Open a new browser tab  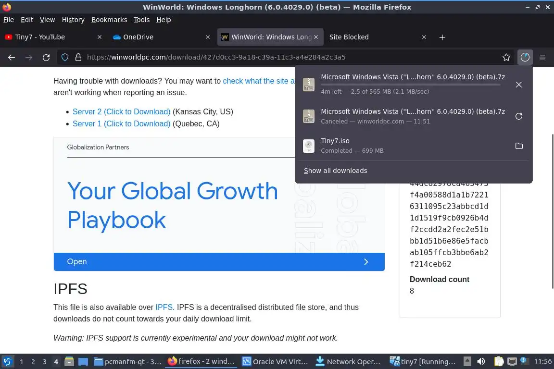click(x=441, y=37)
